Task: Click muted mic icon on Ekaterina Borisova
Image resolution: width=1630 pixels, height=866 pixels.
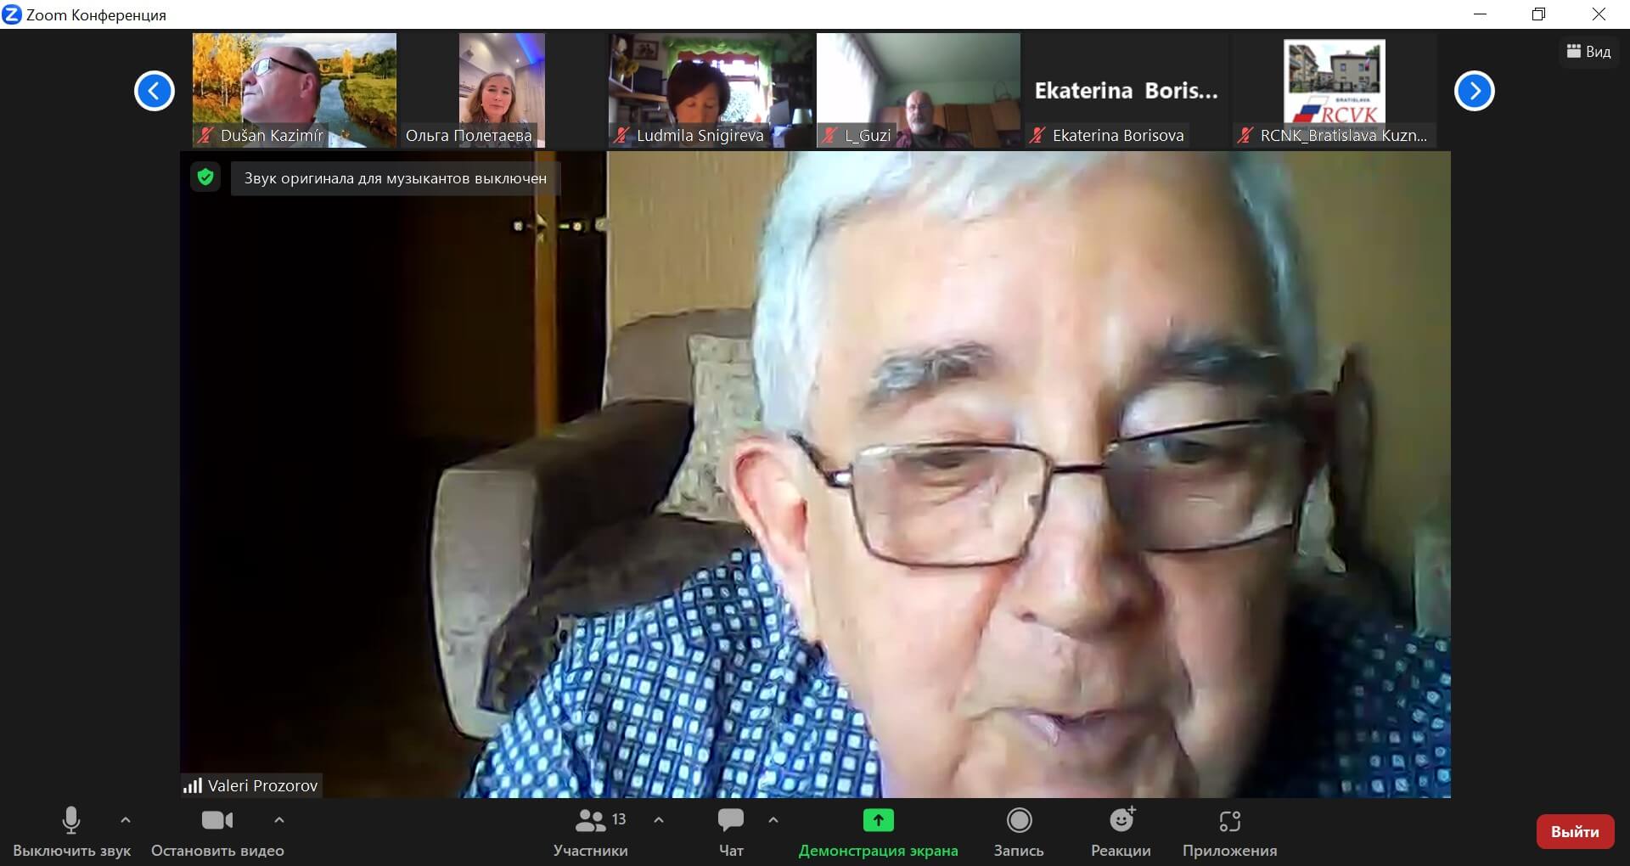Action: [1037, 136]
